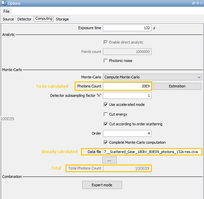The image size is (204, 199).
Task: Click the float panel icon in title bar
Action: 194,3
